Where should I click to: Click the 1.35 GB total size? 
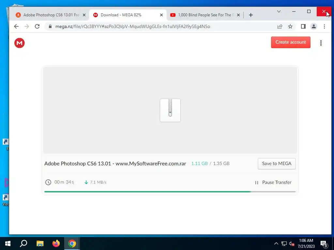(x=221, y=163)
